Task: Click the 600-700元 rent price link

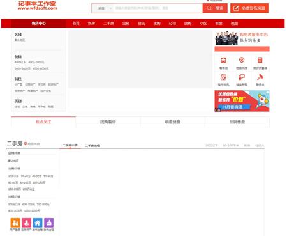Action: tap(29, 204)
